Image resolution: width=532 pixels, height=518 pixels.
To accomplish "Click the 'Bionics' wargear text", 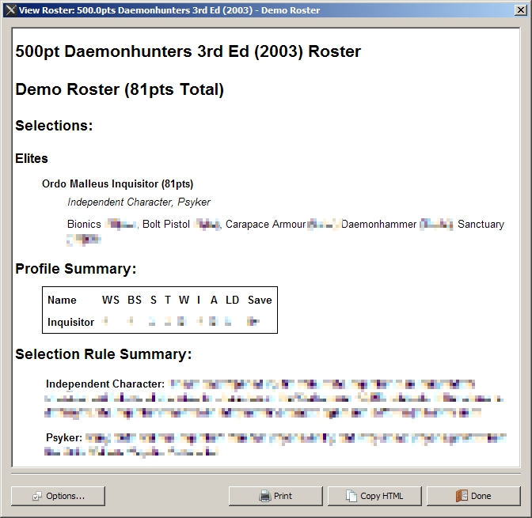I will coord(84,224).
